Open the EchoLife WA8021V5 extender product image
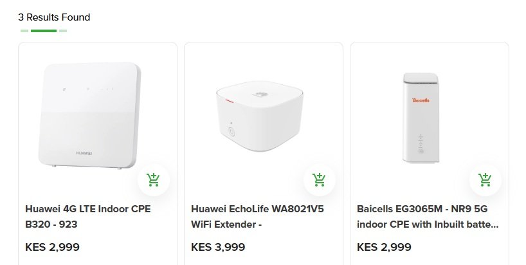This screenshot has height=265, width=526. click(260, 116)
